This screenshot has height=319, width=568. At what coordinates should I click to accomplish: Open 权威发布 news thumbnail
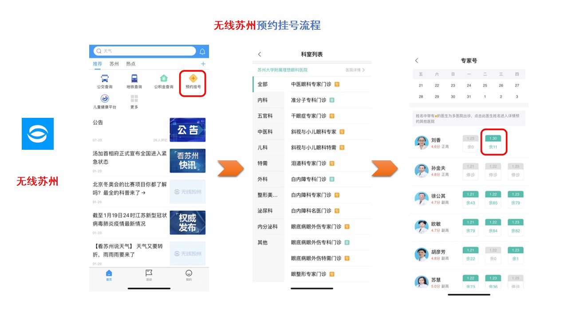(188, 222)
